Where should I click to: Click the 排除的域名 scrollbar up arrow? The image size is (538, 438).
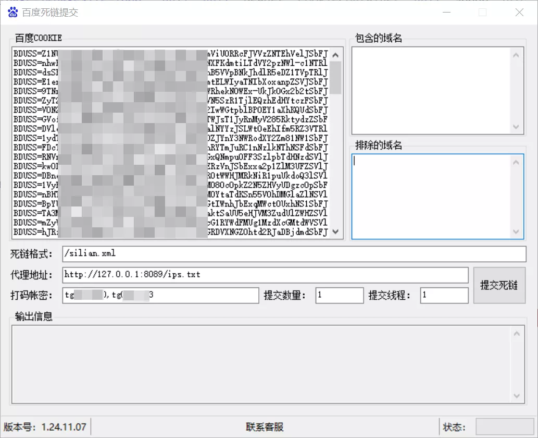[x=516, y=162]
